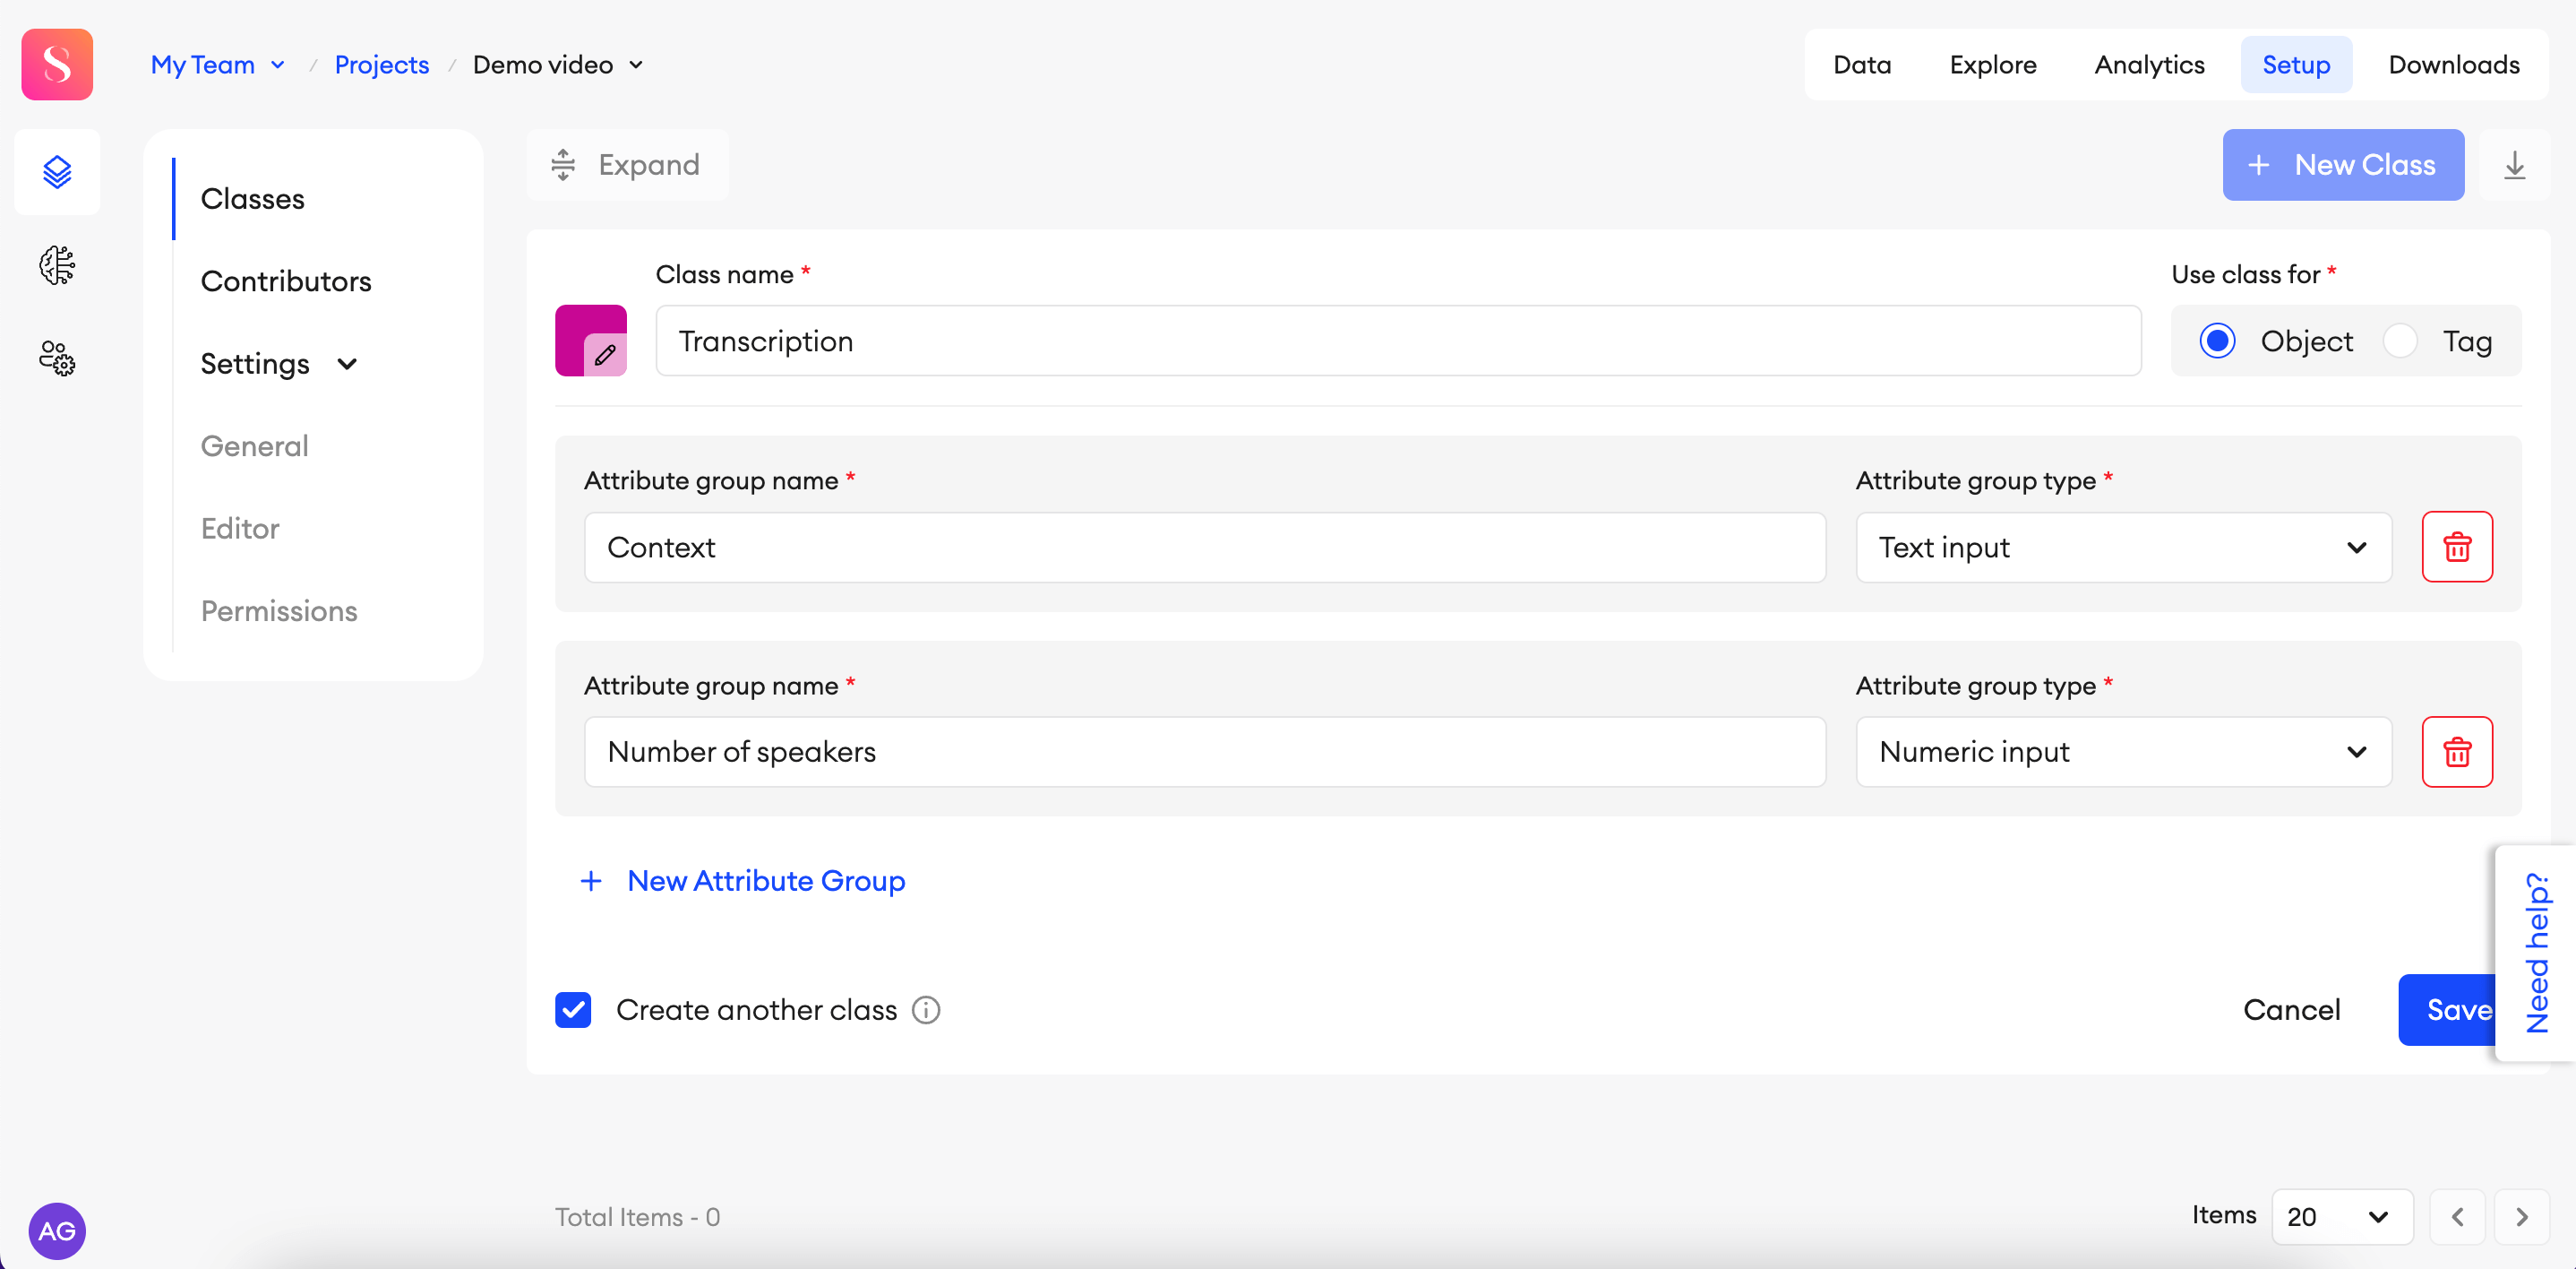Edit the magenta class color swatch
The width and height of the screenshot is (2576, 1269).
click(591, 341)
